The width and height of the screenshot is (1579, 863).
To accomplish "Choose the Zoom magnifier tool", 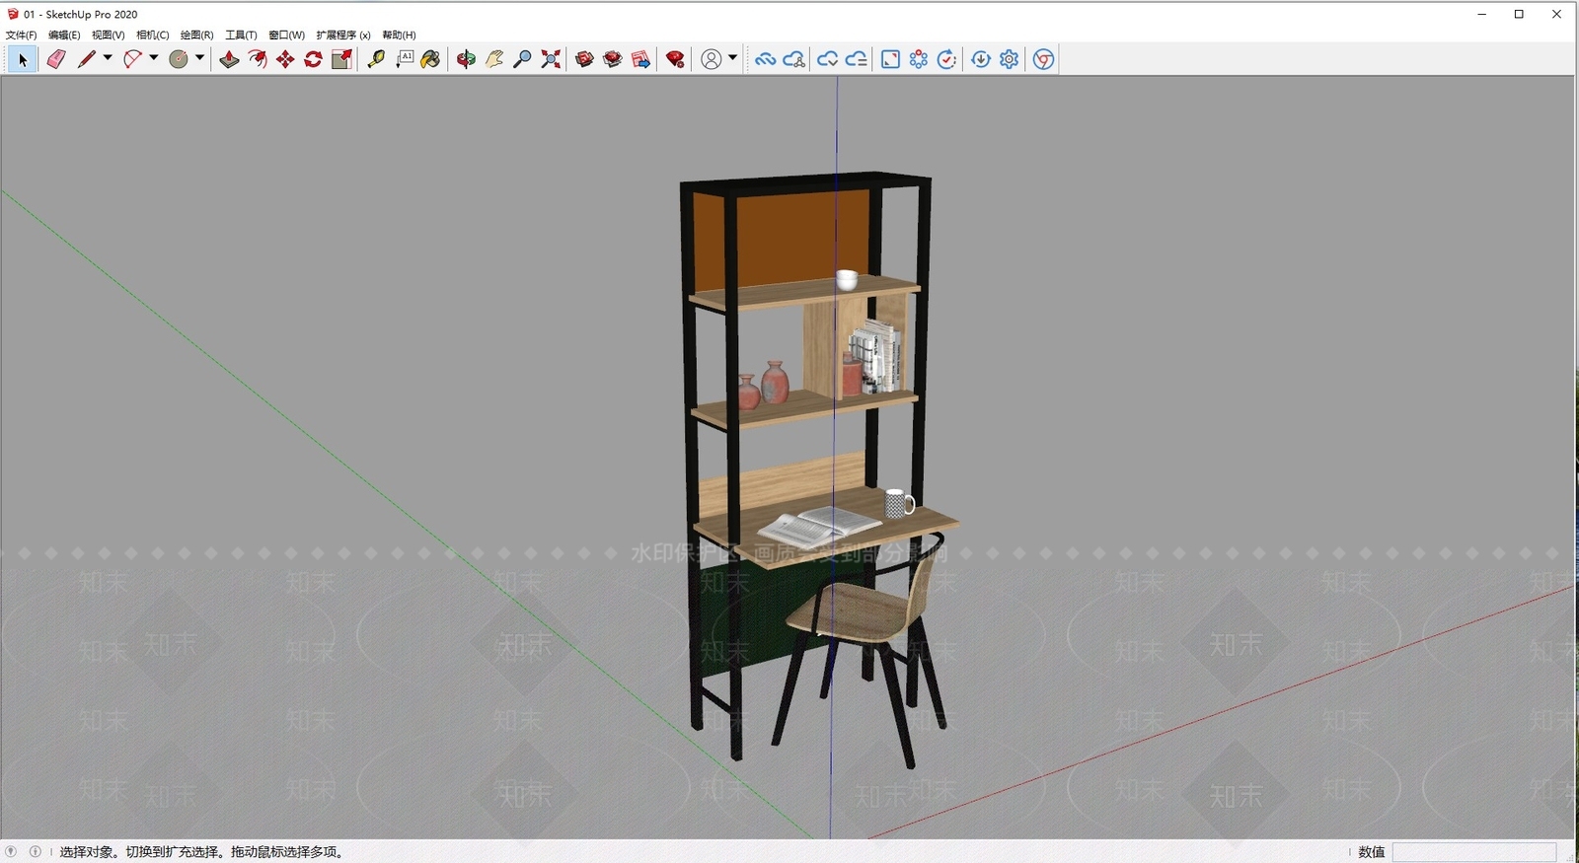I will [x=523, y=59].
